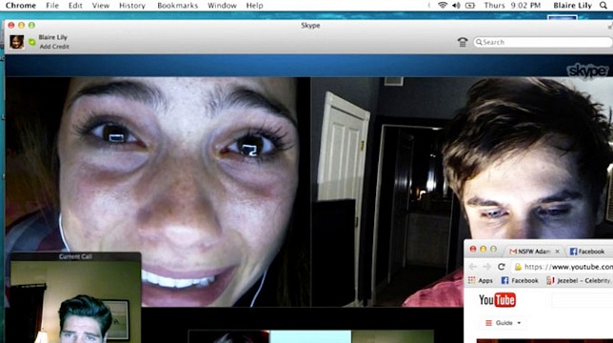Click the Current Call self-view thumbnail
Viewport: 613px width, 343px height.
pos(75,302)
